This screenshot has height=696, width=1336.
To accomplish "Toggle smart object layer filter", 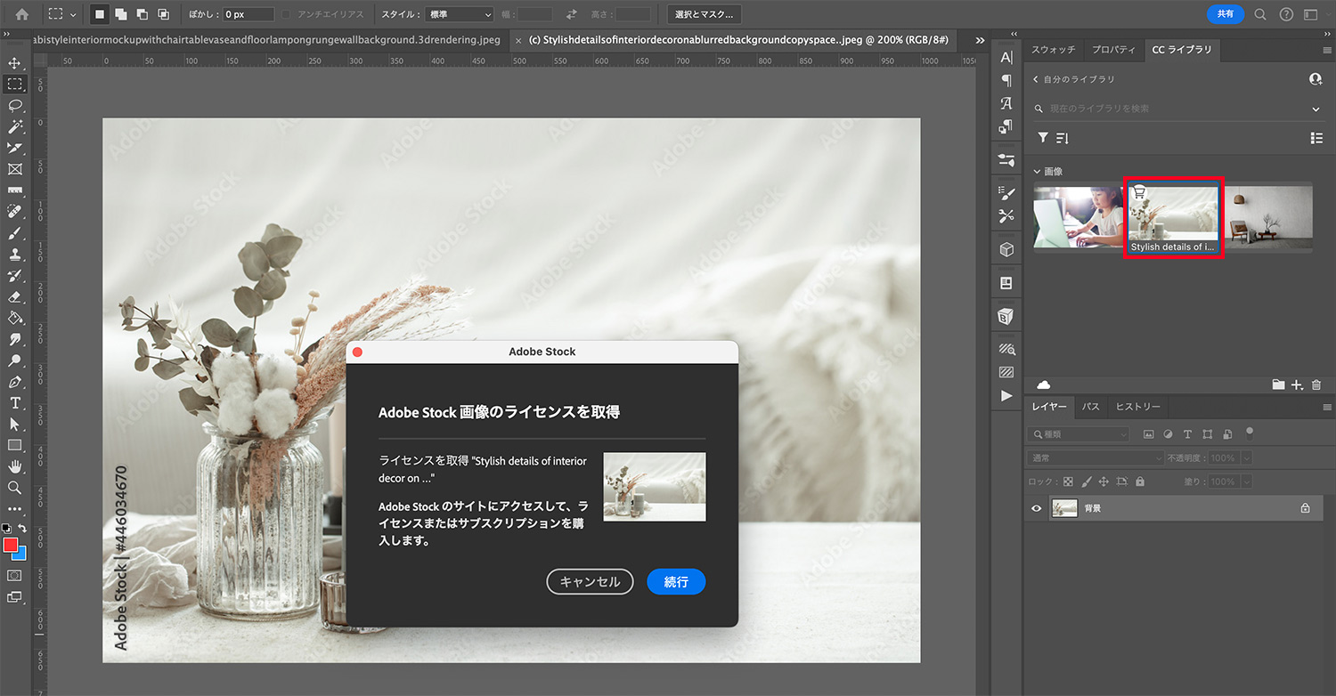I will point(1228,434).
